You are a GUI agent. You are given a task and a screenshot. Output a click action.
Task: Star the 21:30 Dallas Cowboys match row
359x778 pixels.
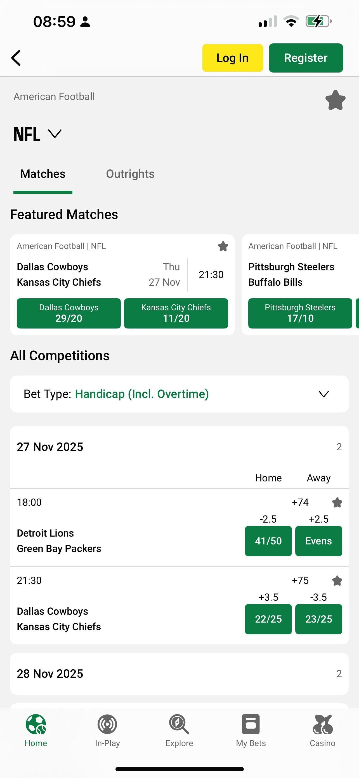coord(337,581)
